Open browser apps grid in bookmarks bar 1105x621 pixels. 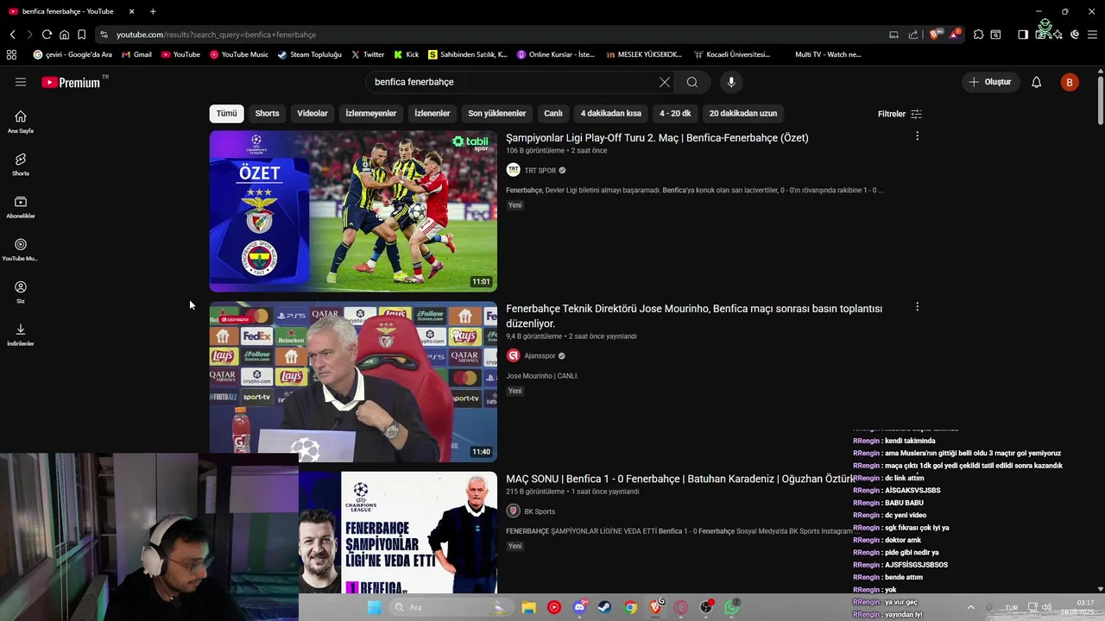pyautogui.click(x=11, y=54)
